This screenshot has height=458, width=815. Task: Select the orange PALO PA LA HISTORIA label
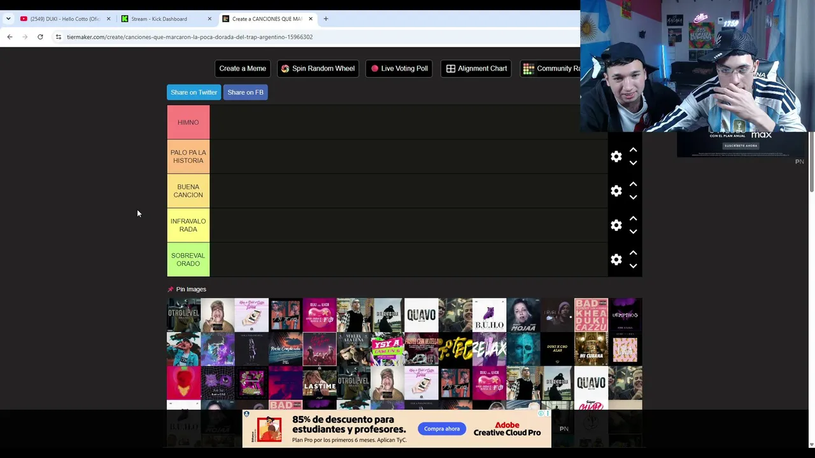coord(188,156)
